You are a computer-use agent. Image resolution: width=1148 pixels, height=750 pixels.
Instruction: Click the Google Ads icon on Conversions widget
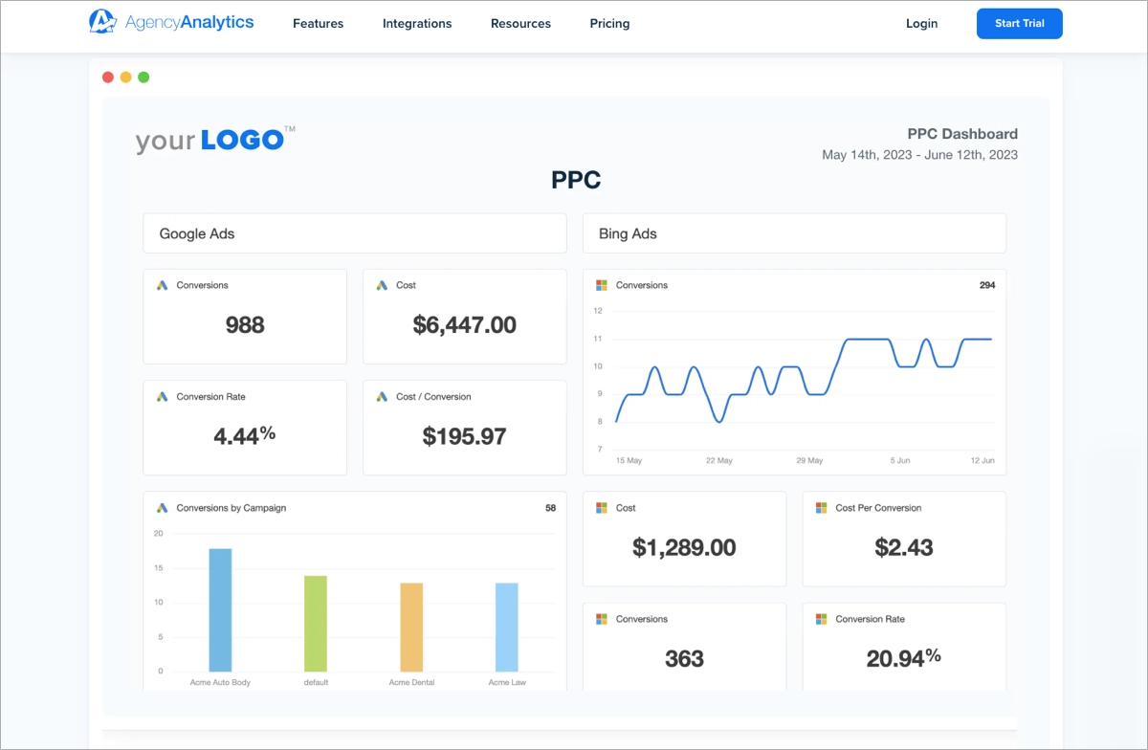[163, 284]
